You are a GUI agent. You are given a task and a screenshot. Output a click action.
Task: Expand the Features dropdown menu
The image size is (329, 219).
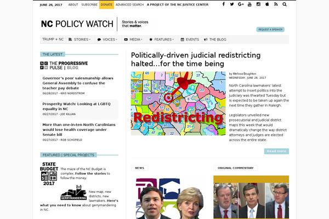point(162,39)
